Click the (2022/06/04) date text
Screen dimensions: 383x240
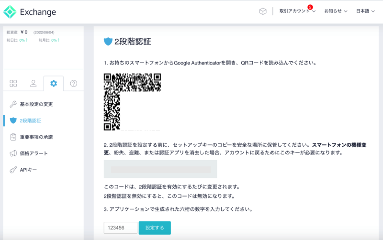[x=44, y=33]
